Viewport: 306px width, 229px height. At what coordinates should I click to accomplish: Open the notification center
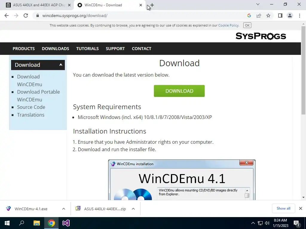pos(297,223)
